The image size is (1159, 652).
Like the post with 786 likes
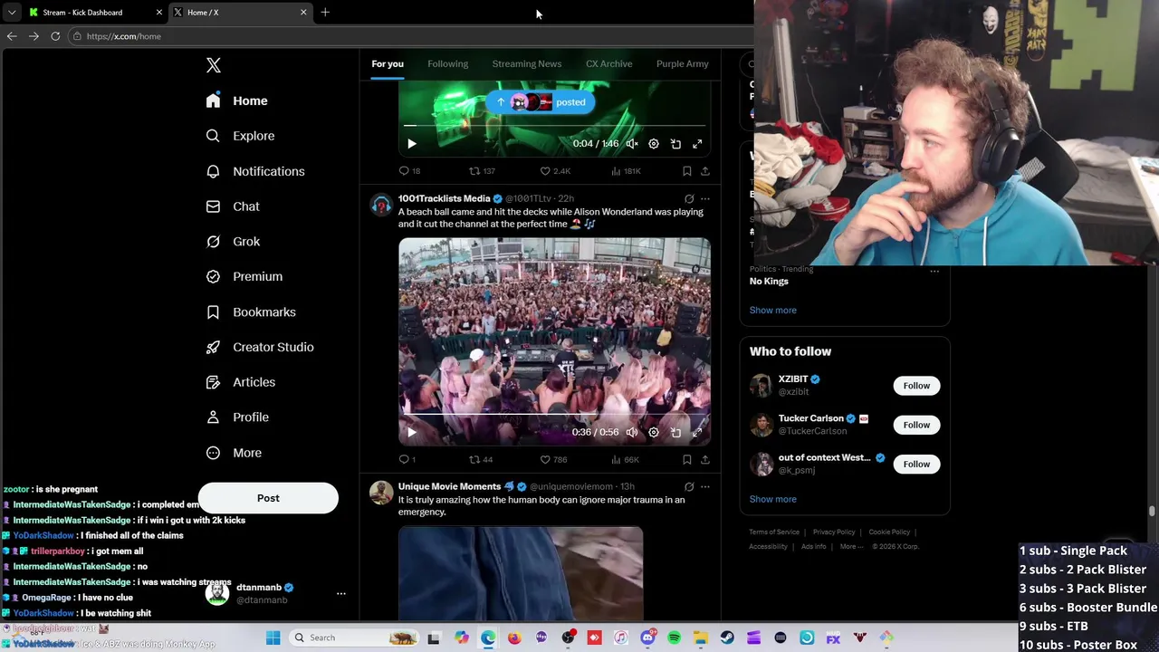coord(554,460)
